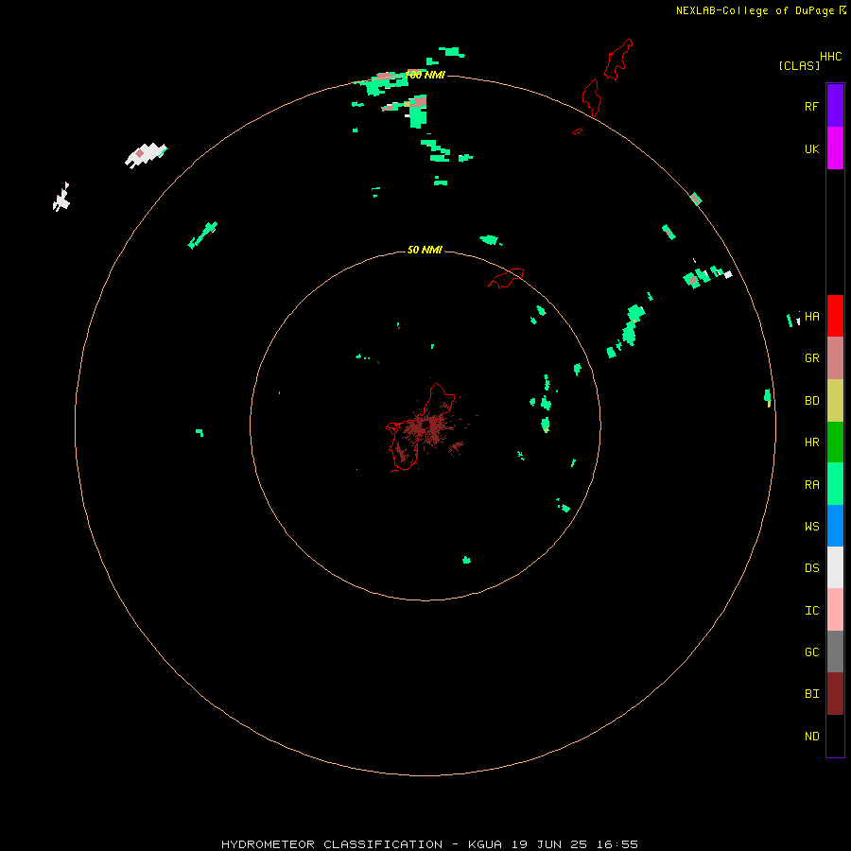Select the IC light pink legend swatch
The width and height of the screenshot is (851, 851).
coord(835,610)
